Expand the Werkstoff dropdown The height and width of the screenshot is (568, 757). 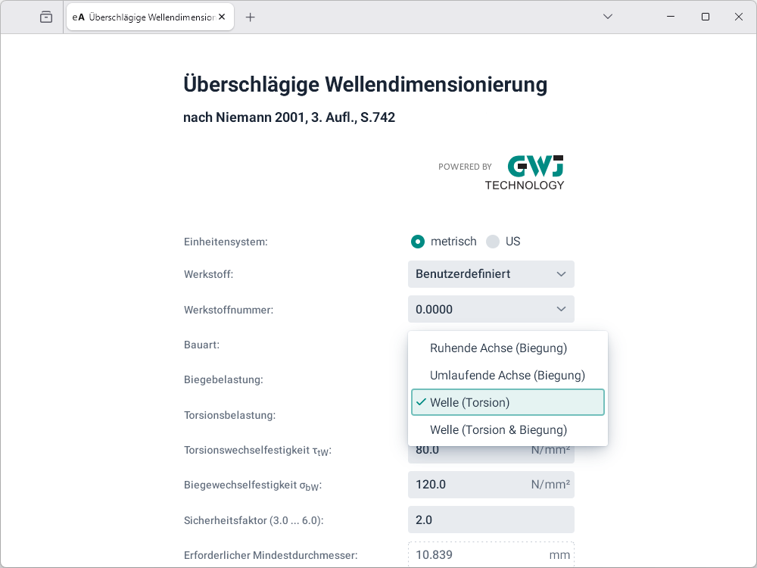pyautogui.click(x=491, y=274)
